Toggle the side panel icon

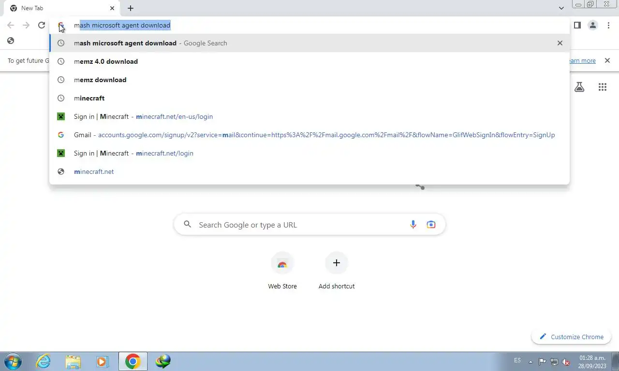point(577,25)
